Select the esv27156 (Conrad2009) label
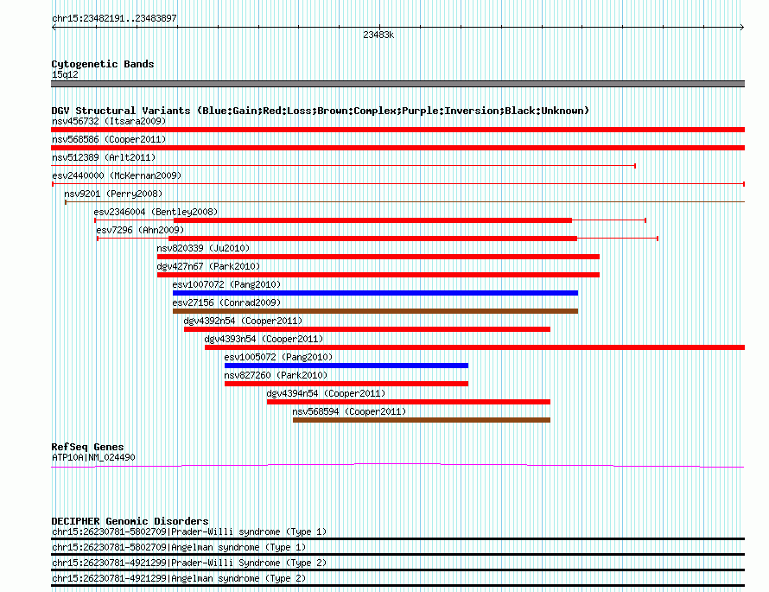 [226, 302]
